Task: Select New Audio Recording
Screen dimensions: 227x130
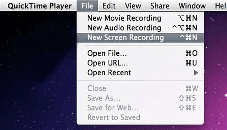Action: 124,28
